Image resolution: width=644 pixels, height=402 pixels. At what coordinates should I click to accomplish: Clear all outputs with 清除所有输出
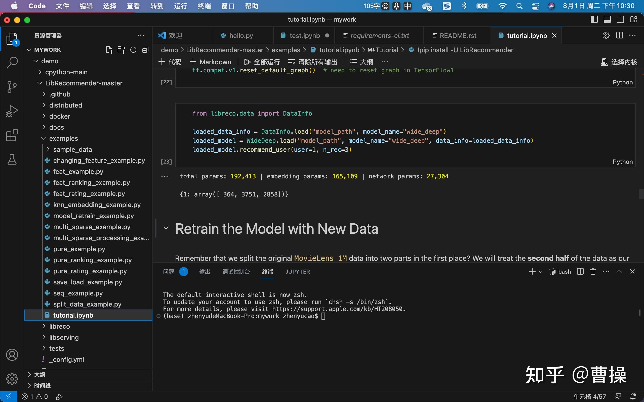click(313, 62)
